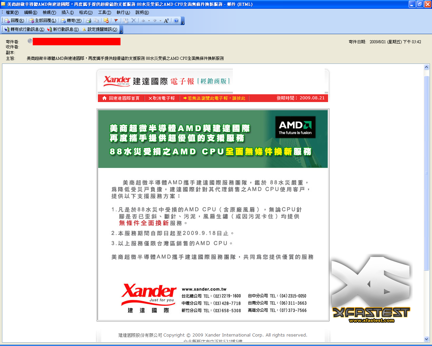The image size is (432, 346).
Task: Click the font size 'A' icon
Action: 166,21
